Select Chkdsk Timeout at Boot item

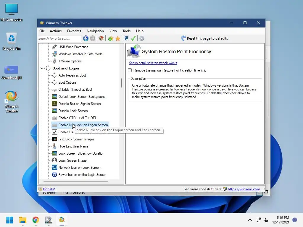(x=75, y=90)
